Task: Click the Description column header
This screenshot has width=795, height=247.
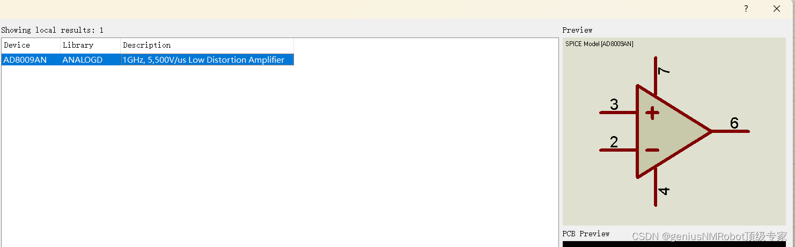Action: click(x=207, y=45)
